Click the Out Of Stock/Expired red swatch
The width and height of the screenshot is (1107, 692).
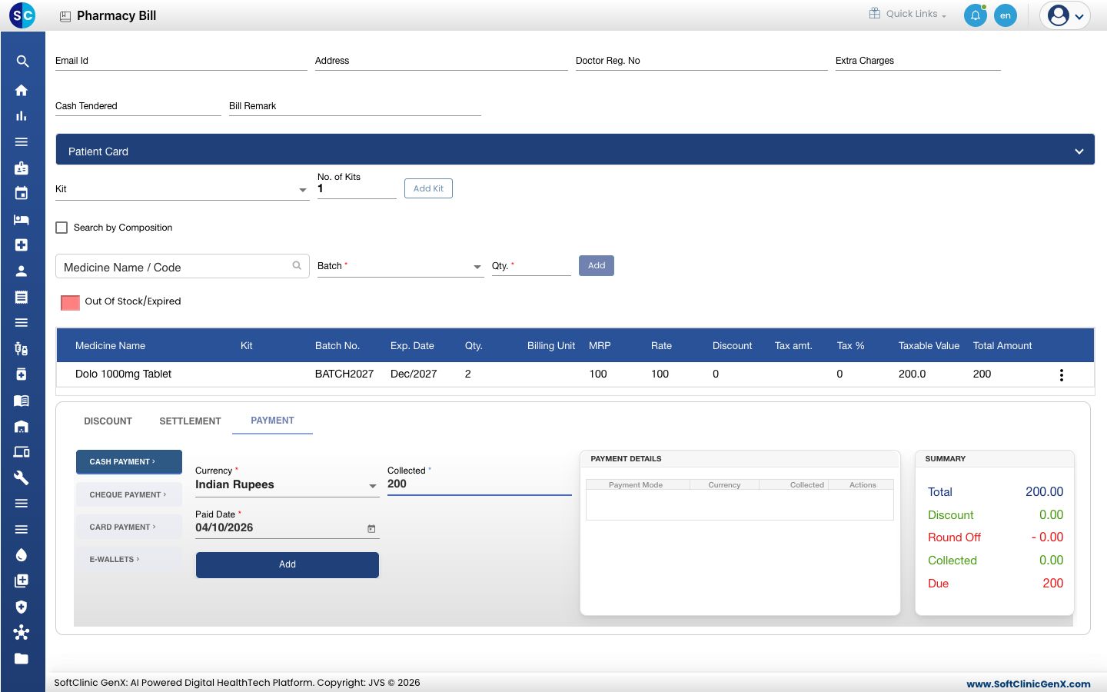click(x=70, y=302)
